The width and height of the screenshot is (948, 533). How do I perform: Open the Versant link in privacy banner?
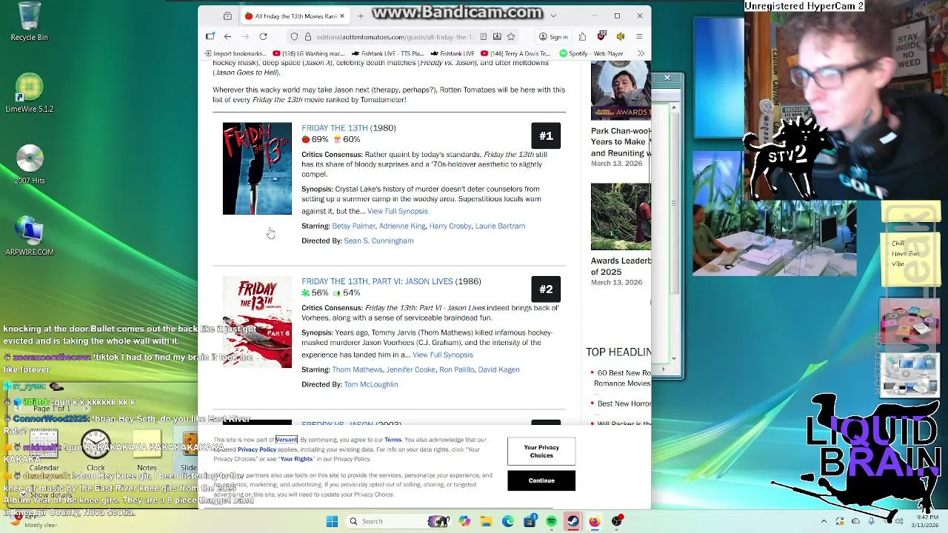pyautogui.click(x=287, y=440)
